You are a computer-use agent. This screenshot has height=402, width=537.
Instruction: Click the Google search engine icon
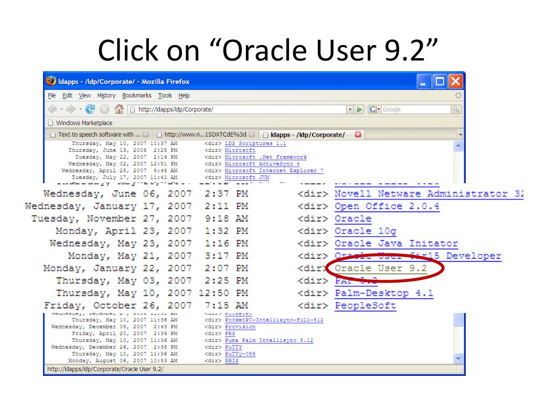373,109
